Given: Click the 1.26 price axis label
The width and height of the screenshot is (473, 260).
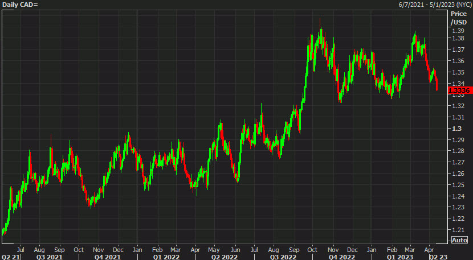Looking at the screenshot, I should pyautogui.click(x=458, y=174).
